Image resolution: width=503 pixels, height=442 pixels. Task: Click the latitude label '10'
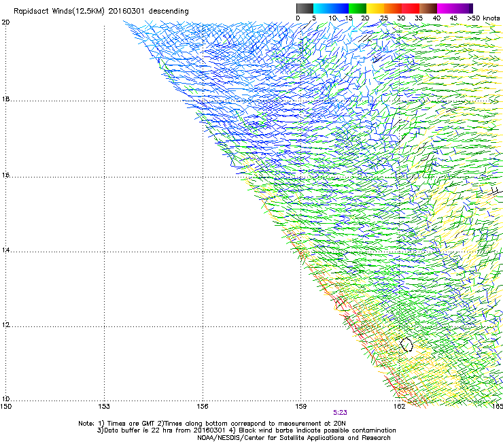click(5, 399)
